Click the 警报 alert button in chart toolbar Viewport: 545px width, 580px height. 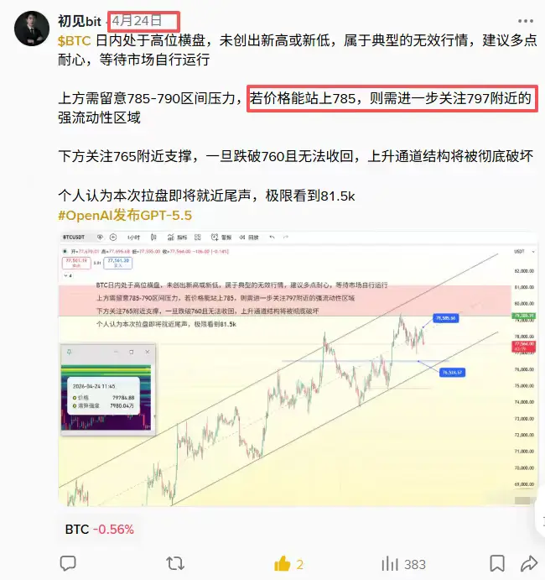pyautogui.click(x=221, y=238)
